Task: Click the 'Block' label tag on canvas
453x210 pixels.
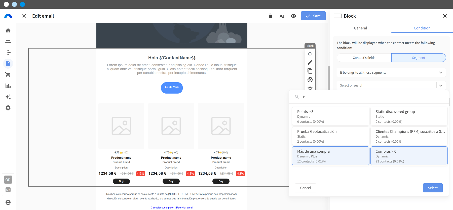Action: point(310,46)
